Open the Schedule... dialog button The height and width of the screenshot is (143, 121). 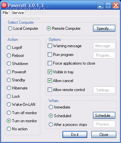tap(104, 116)
